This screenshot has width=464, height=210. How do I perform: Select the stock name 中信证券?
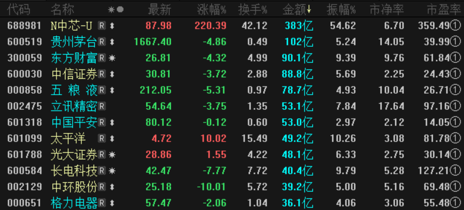pos(74,74)
